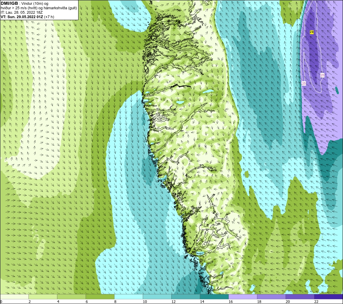Pick the 12–14 m/s teal legend swatch

[x=186, y=296]
